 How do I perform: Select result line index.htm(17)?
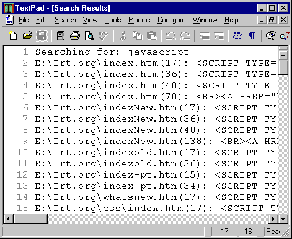[x=156, y=63]
